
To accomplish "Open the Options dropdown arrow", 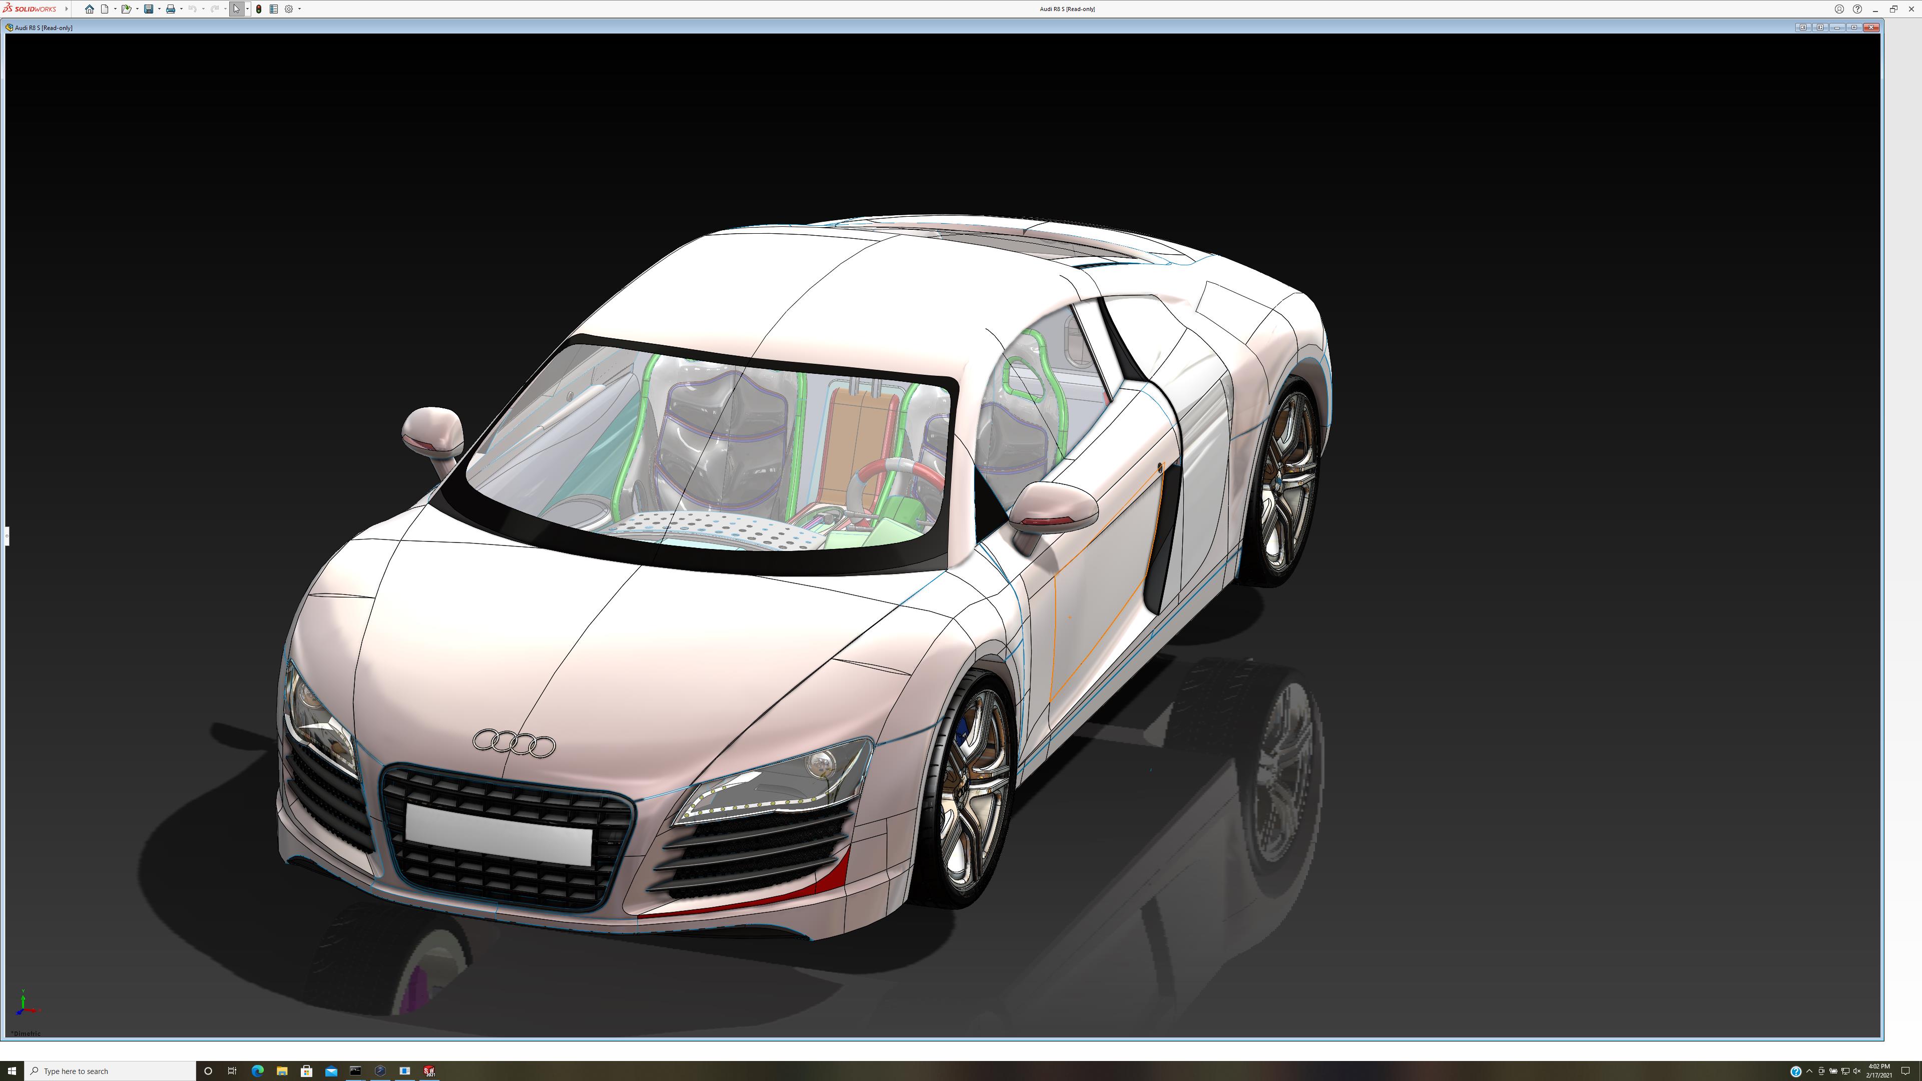I will point(299,9).
